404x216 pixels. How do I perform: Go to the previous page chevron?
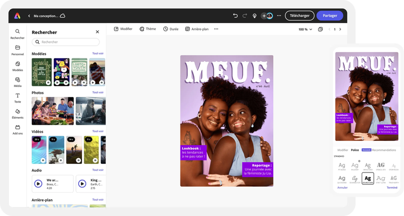329,30
